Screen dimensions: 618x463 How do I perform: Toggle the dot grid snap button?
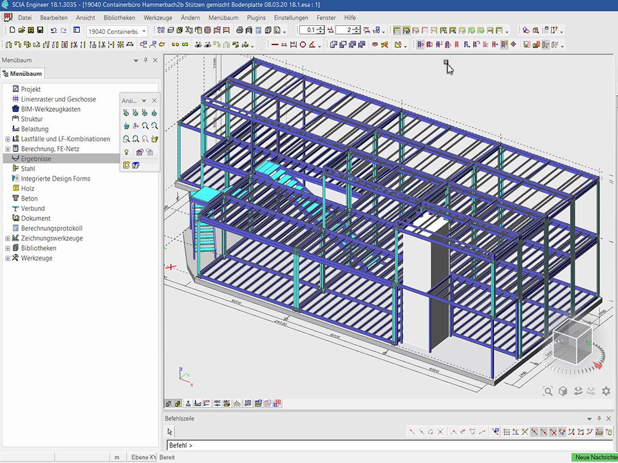tap(507, 431)
